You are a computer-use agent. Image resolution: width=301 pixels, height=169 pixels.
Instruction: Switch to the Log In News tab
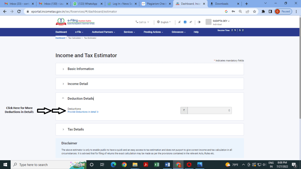click(x=122, y=4)
